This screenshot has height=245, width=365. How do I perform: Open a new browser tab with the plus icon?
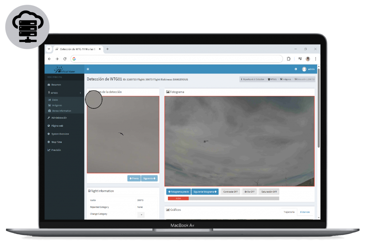point(107,49)
